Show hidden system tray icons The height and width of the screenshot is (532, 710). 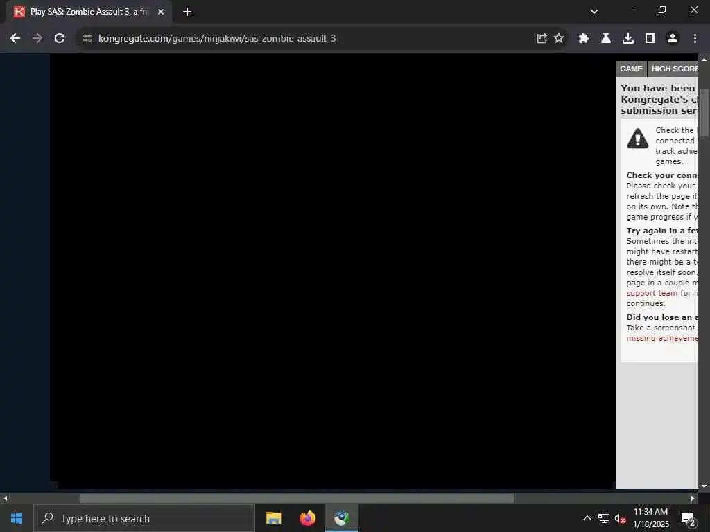pos(587,518)
